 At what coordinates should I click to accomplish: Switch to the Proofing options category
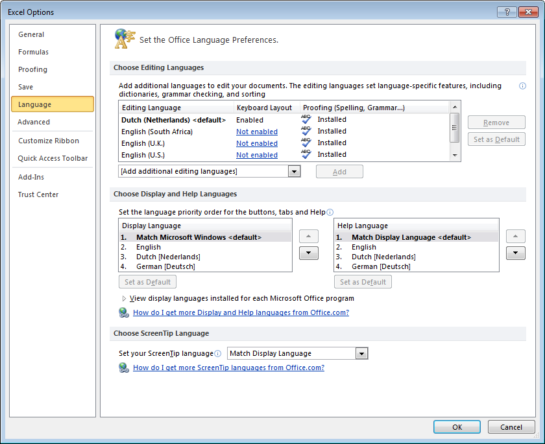(x=32, y=69)
